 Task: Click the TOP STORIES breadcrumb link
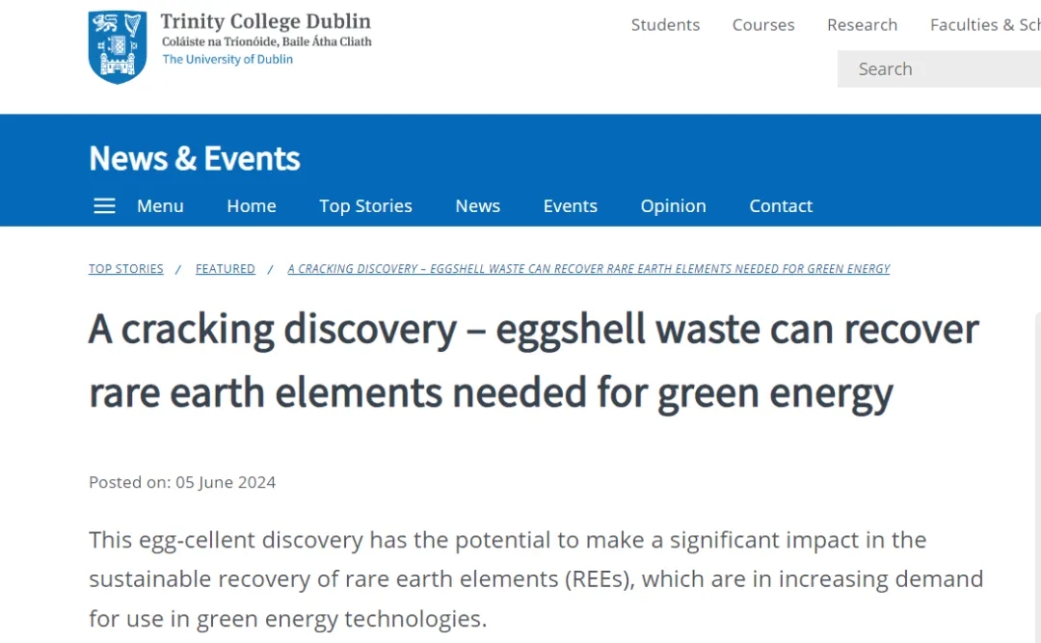[x=126, y=269]
